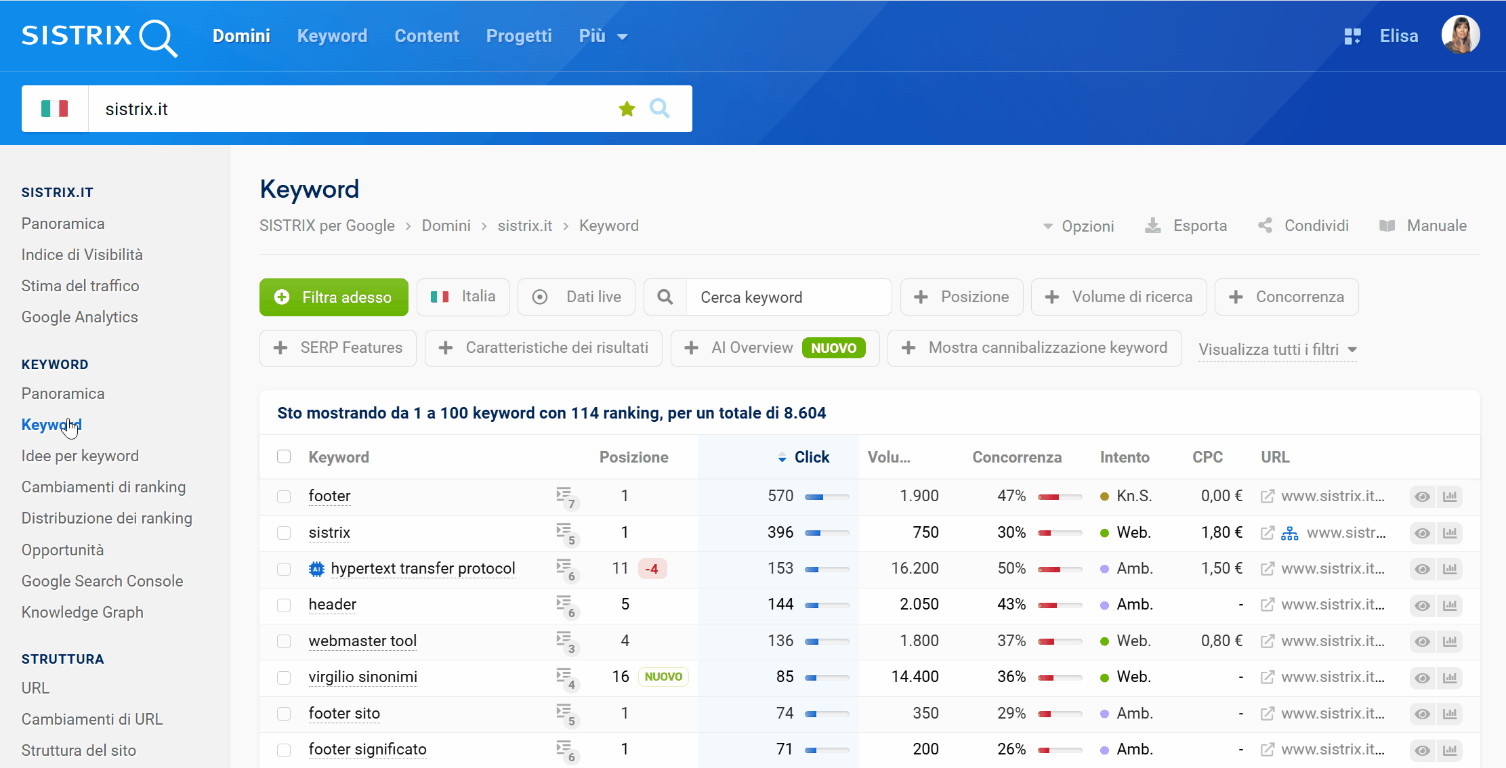
Task: Click the AI badge icon beside hypertext transfer protocol
Action: [x=316, y=569]
